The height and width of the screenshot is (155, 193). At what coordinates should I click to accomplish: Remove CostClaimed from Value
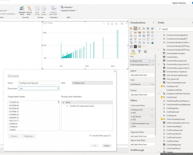tap(153, 84)
